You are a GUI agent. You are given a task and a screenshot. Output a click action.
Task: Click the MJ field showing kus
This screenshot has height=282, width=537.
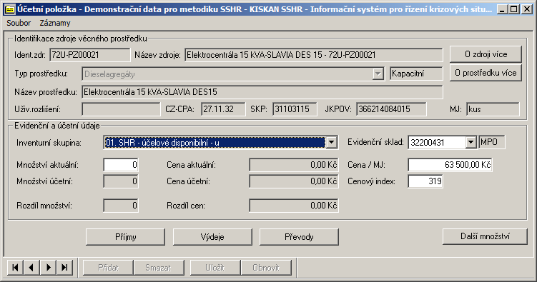[493, 109]
